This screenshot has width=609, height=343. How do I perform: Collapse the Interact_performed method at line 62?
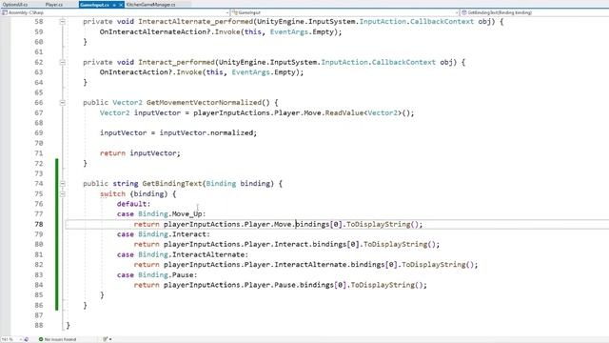62,62
